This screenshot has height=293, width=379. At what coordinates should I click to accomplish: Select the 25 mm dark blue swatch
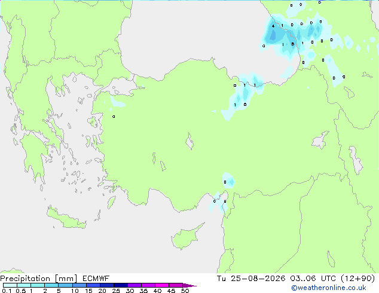121,285
